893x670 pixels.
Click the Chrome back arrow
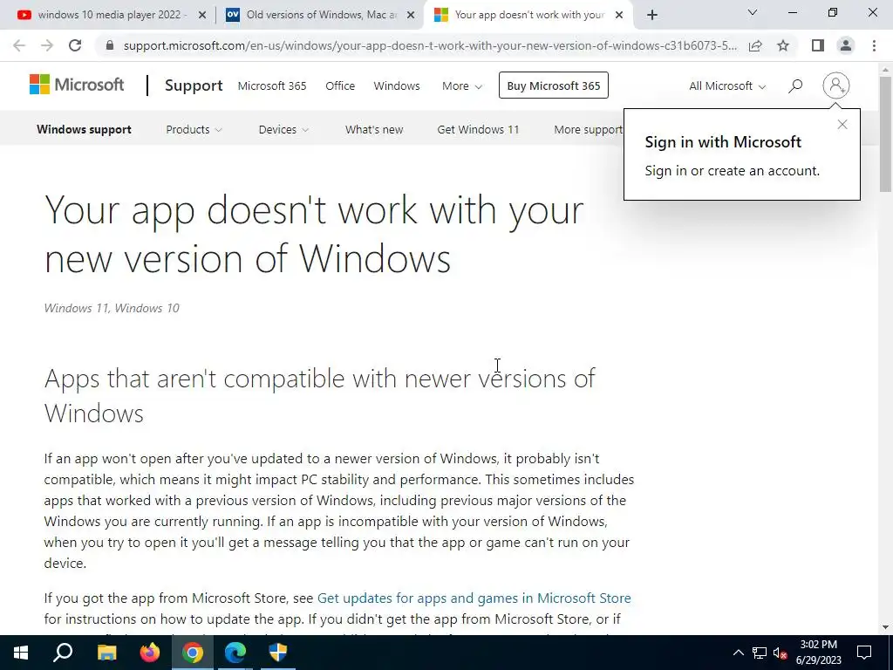tap(19, 45)
